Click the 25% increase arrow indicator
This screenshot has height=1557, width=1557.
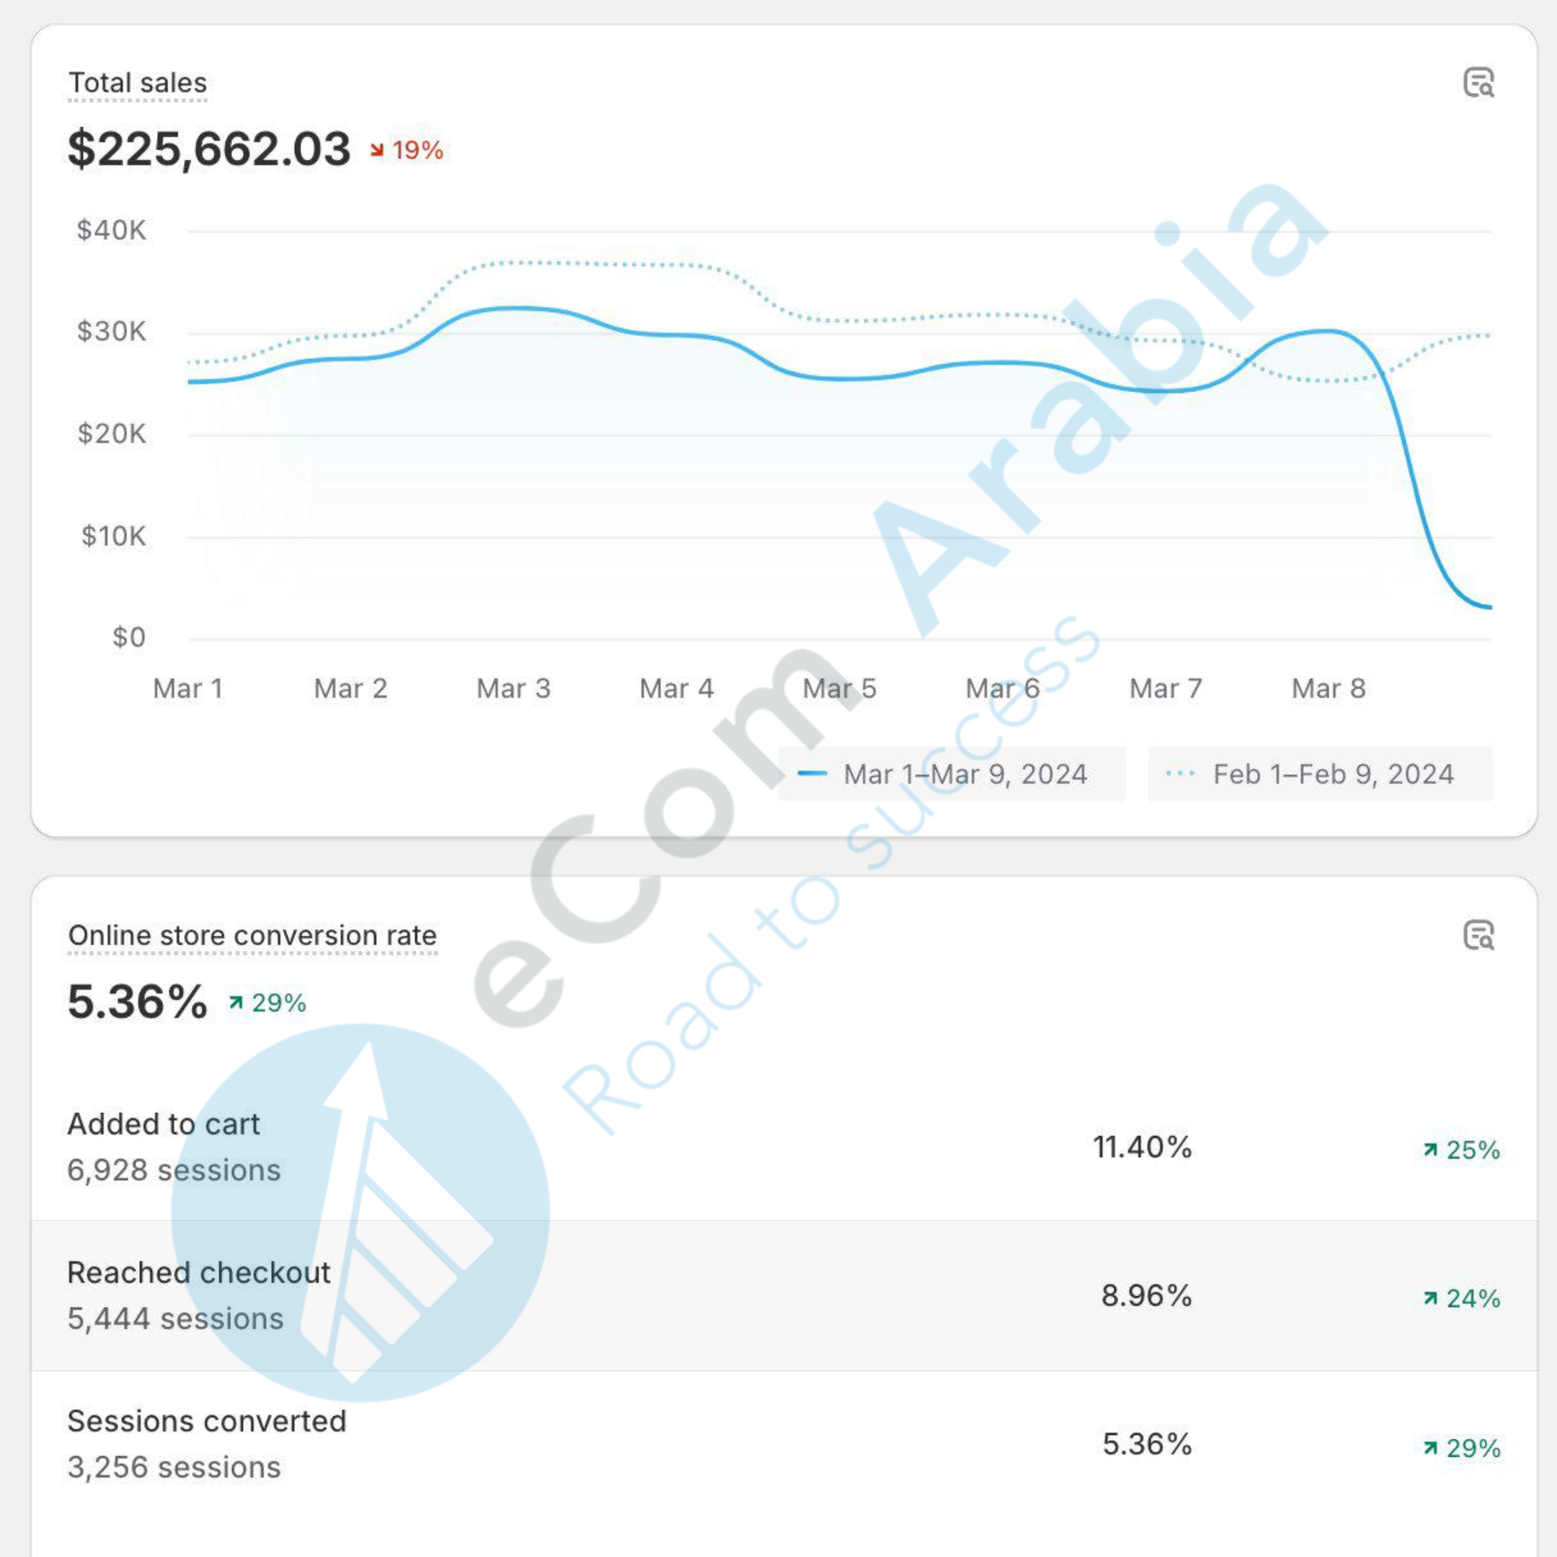[1430, 1150]
